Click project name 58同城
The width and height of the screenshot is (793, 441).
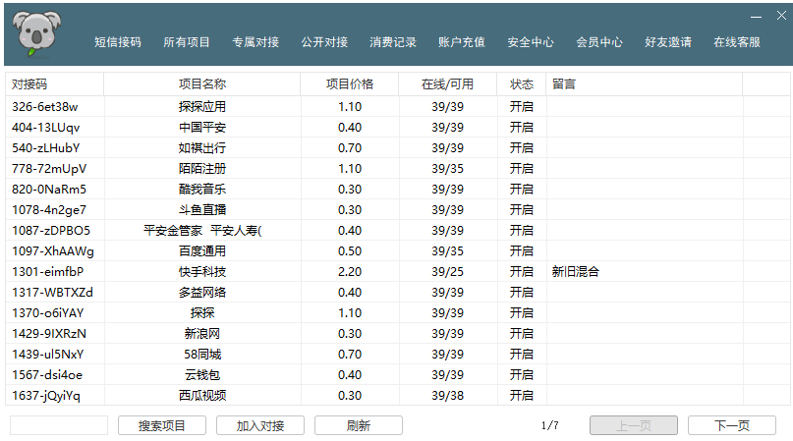202,355
